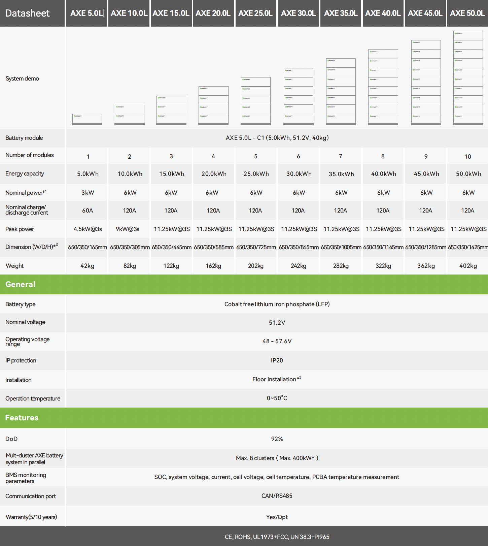The image size is (488, 546).
Task: Click the Communication port row label
Action: pos(31,496)
